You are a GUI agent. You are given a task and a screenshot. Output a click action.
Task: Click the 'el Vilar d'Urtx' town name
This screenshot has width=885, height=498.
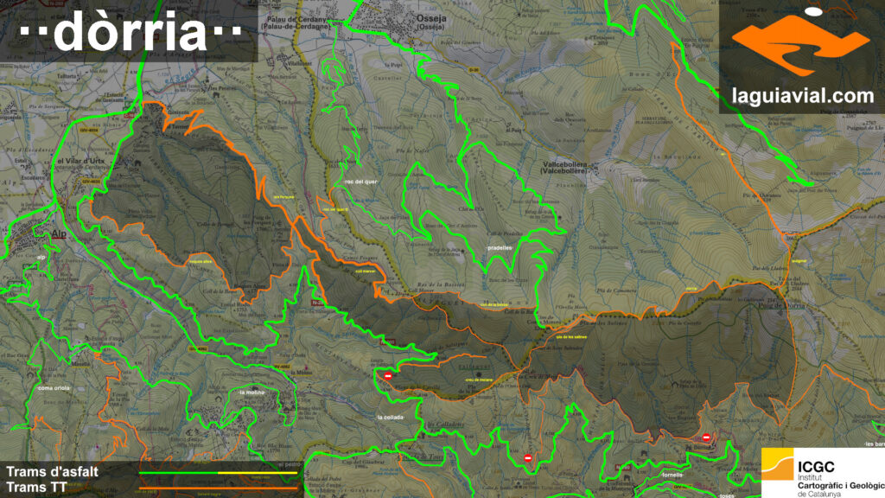pyautogui.click(x=80, y=161)
